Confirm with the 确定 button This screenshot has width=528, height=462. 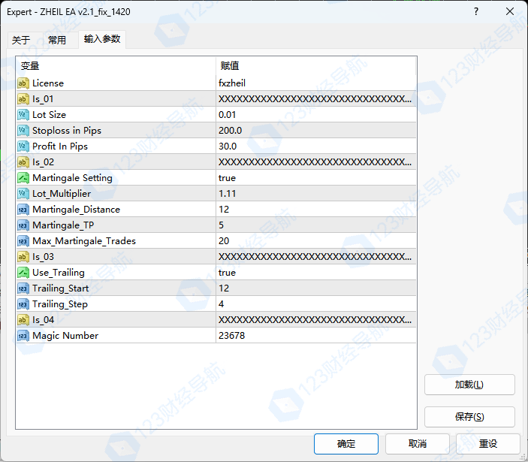tap(346, 444)
